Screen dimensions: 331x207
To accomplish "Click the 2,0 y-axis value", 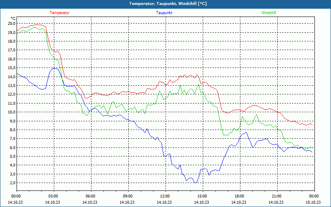I will 12,183.
